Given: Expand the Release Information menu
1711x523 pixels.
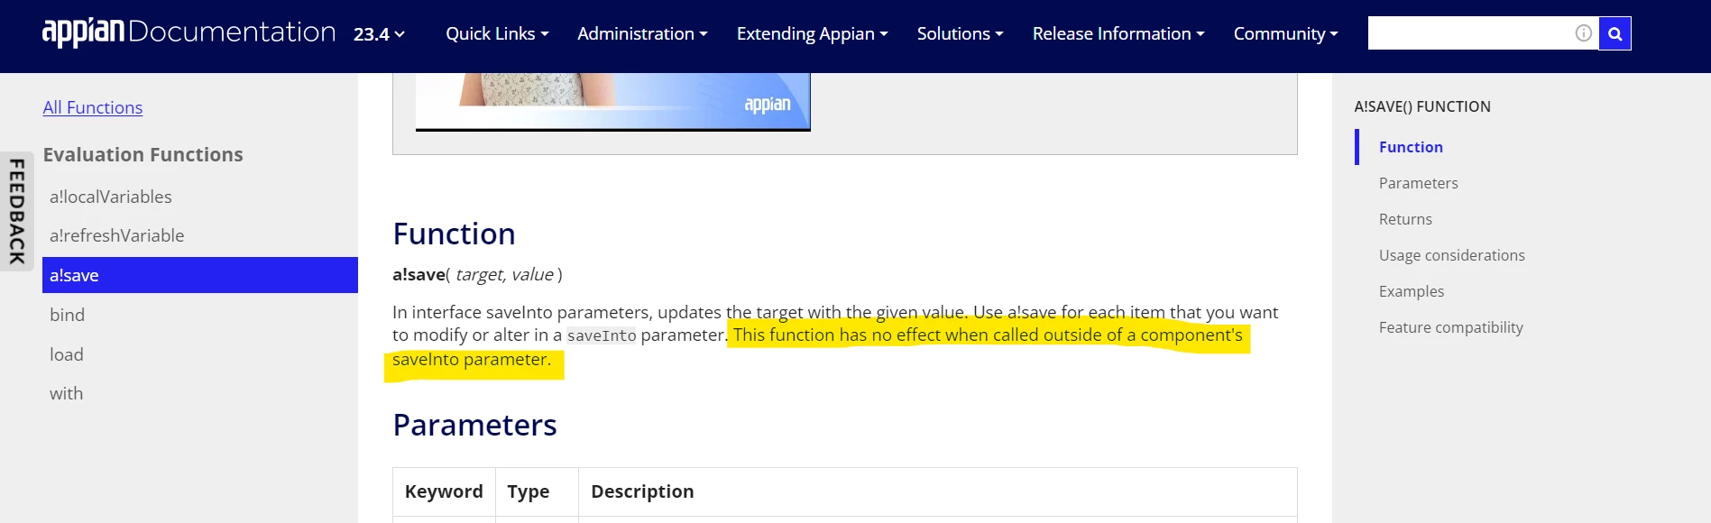Looking at the screenshot, I should [1118, 33].
